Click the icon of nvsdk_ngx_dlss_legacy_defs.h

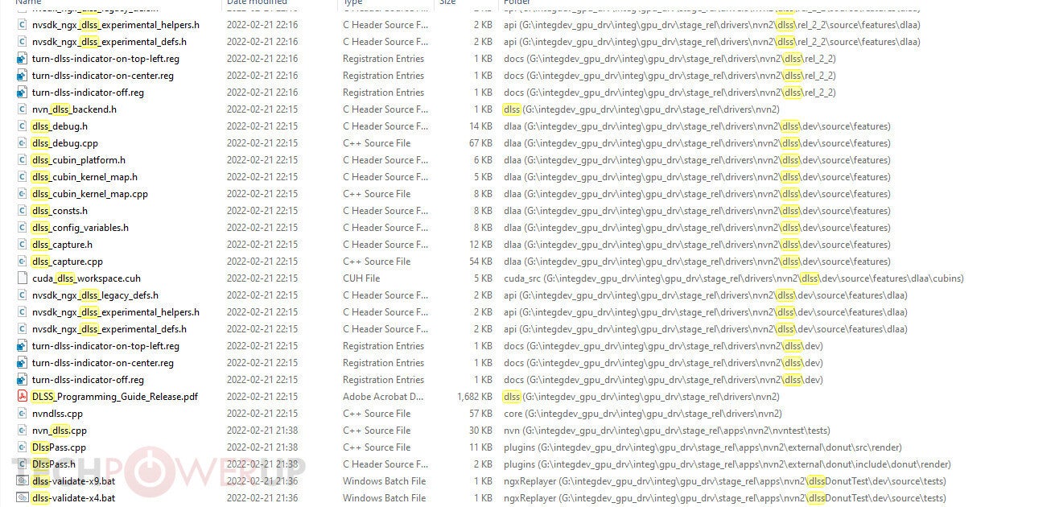pos(23,295)
